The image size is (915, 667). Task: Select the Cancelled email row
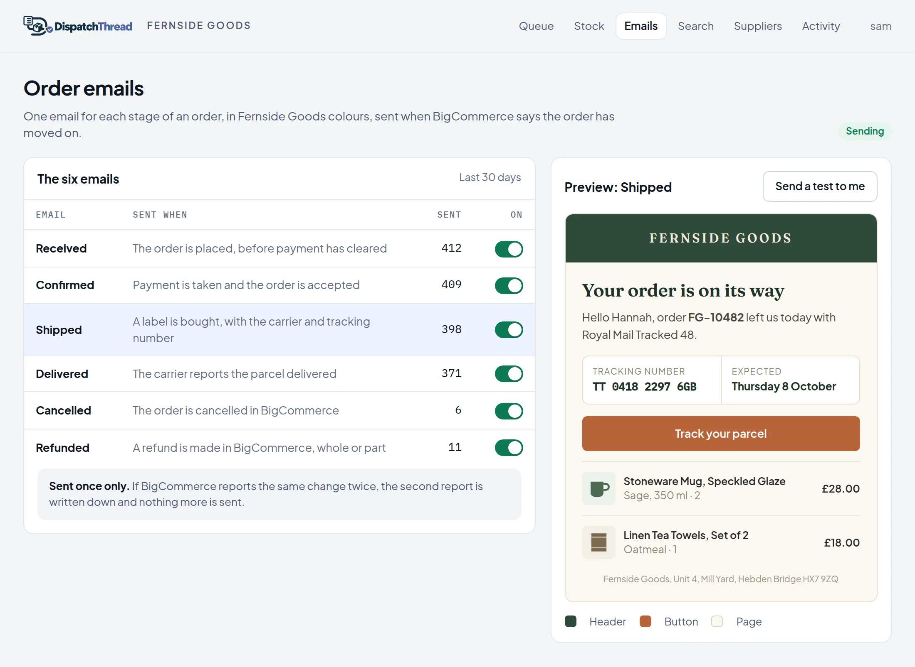(x=279, y=410)
